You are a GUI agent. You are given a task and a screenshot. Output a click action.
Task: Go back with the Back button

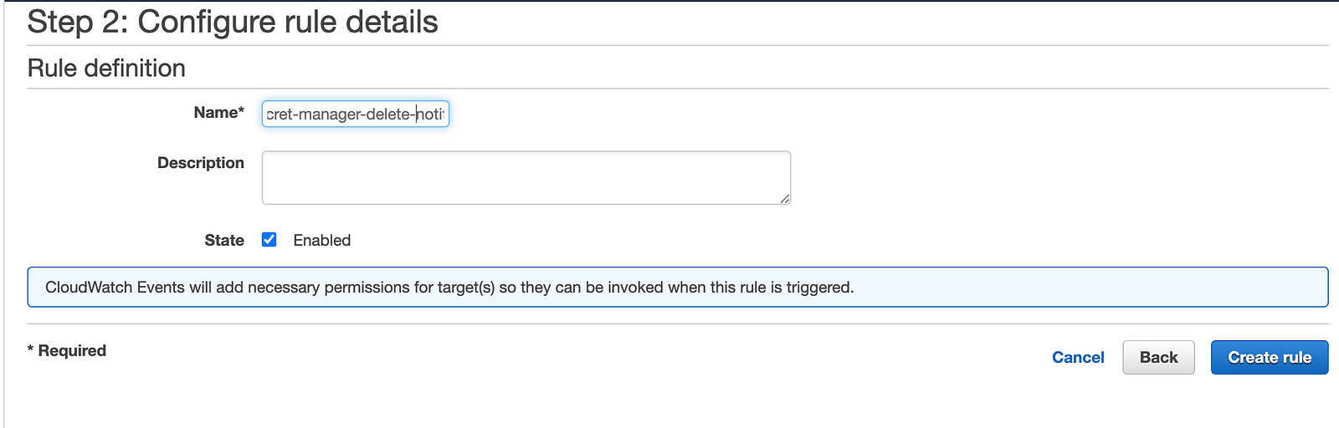[1158, 358]
